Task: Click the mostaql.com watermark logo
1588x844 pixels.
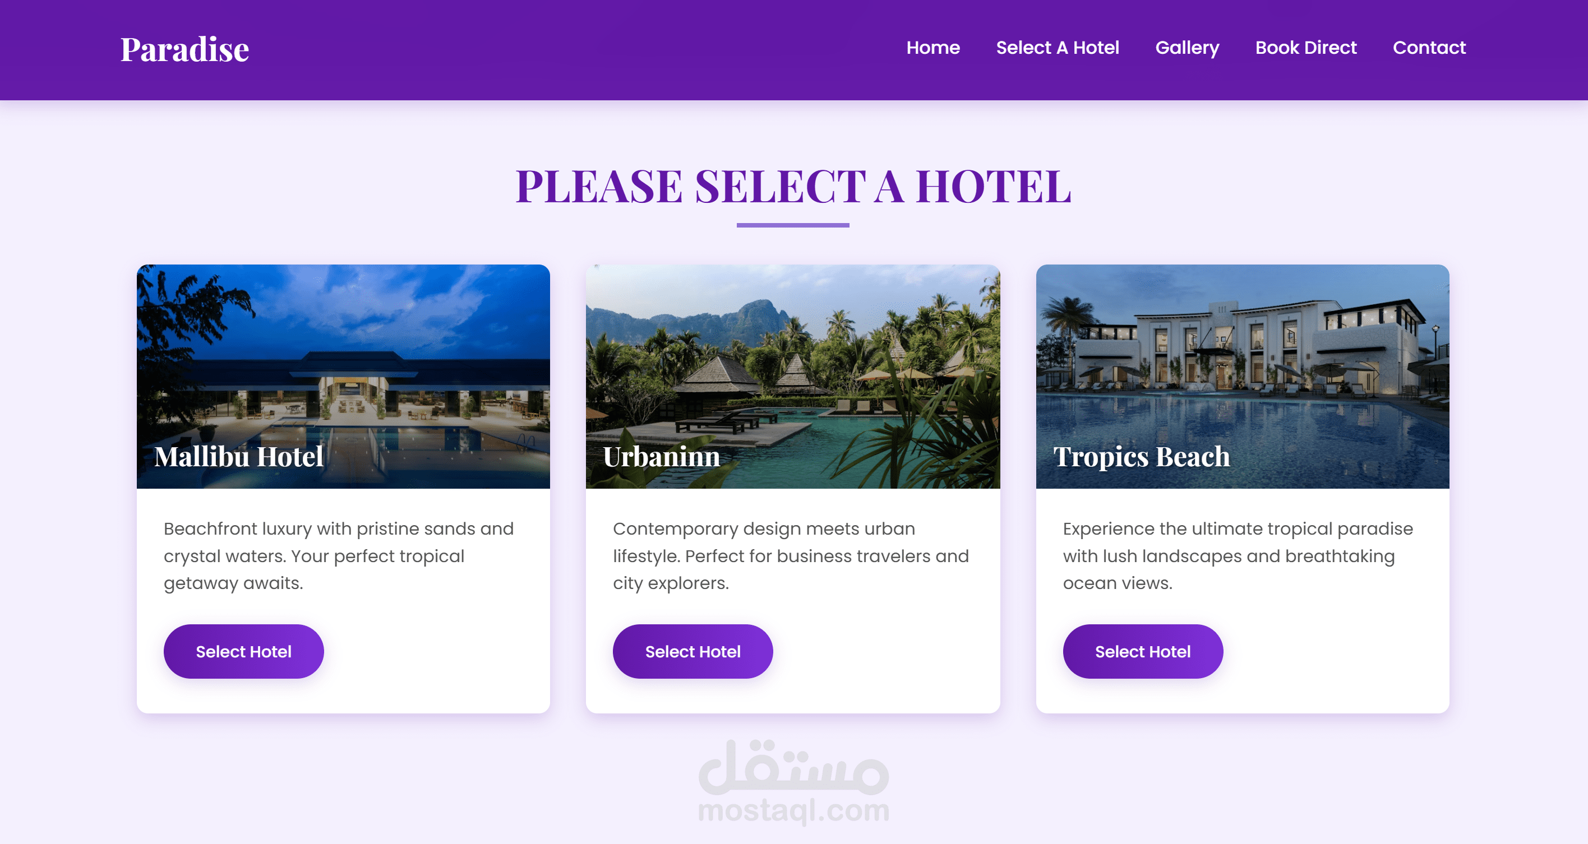Action: (x=793, y=782)
